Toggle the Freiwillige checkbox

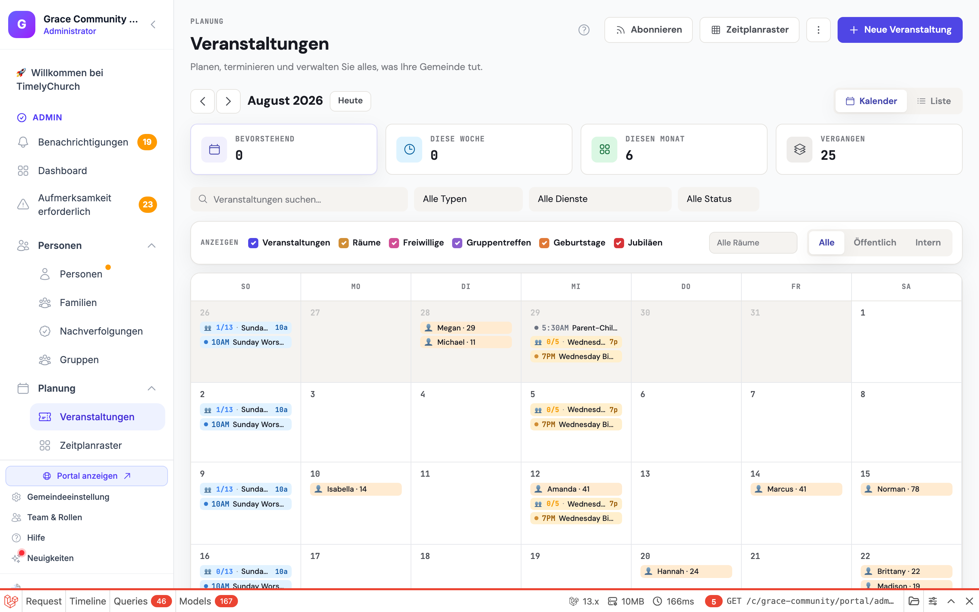tap(394, 243)
